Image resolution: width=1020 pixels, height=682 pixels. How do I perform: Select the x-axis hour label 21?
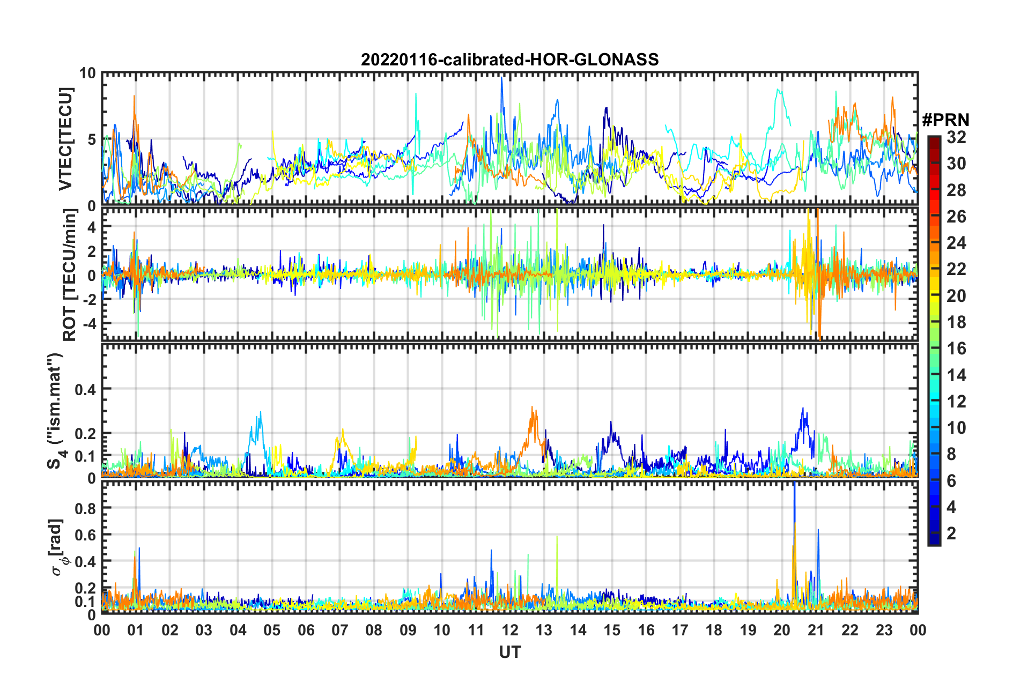816,630
